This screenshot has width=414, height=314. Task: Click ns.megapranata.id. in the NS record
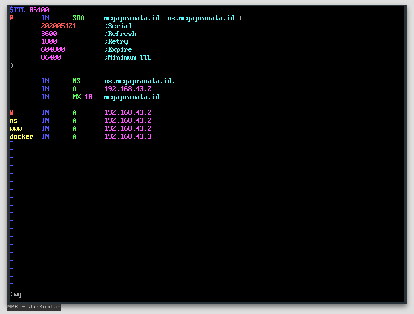pyautogui.click(x=139, y=81)
